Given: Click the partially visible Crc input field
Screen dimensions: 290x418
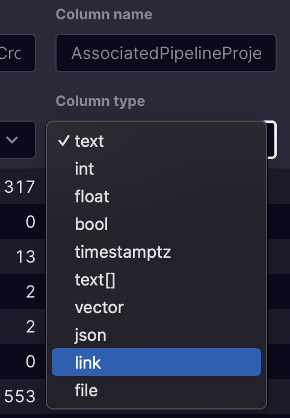Looking at the screenshot, I should (x=17, y=53).
